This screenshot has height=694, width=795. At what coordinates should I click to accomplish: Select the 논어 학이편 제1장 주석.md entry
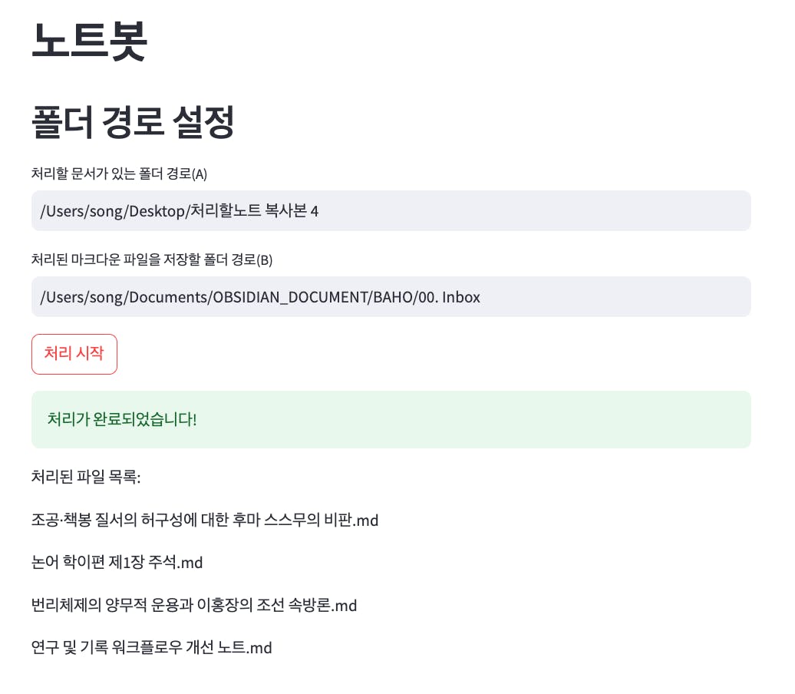tap(117, 563)
